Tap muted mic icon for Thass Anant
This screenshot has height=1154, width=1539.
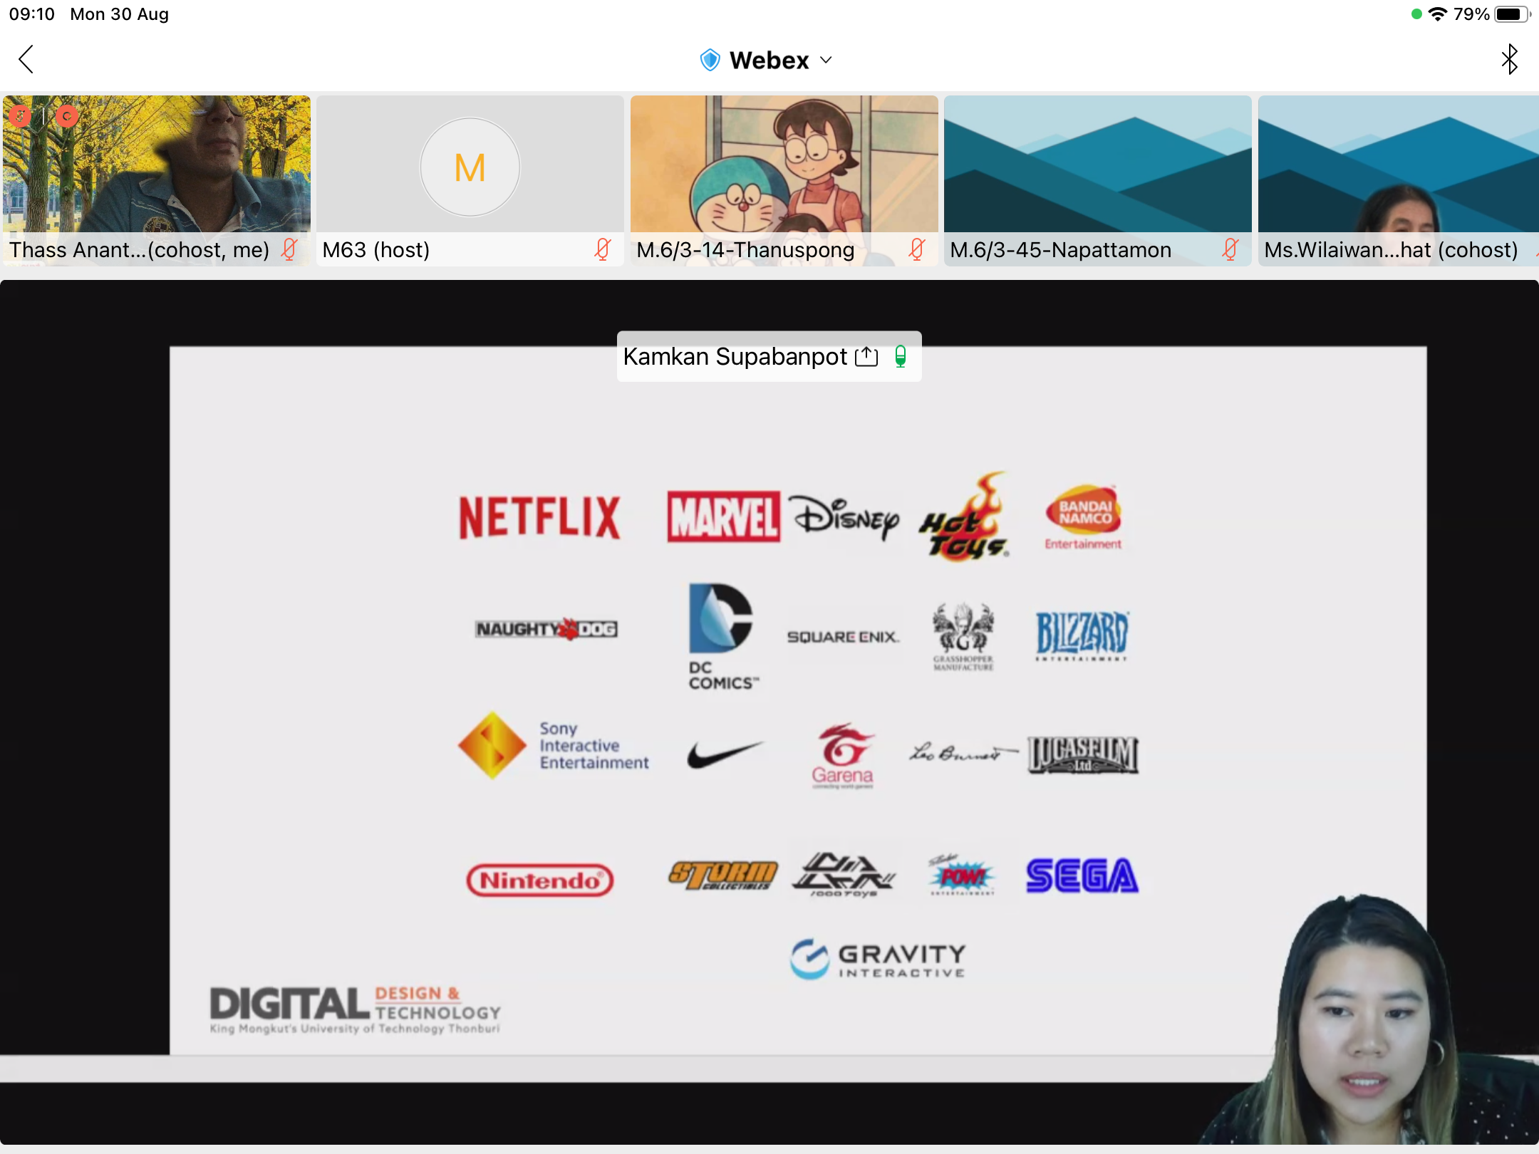289,249
